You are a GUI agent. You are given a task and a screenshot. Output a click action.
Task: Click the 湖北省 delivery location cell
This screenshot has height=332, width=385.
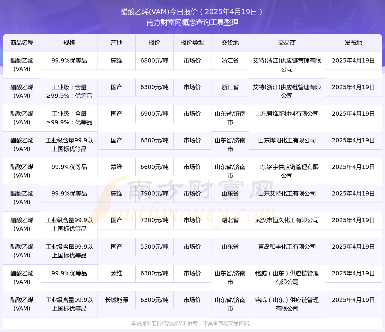click(230, 220)
